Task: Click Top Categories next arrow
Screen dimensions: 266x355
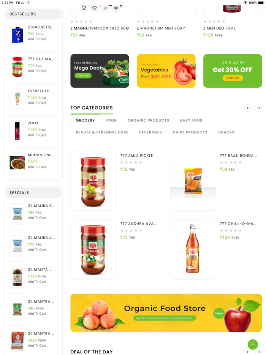Action: tap(258, 108)
